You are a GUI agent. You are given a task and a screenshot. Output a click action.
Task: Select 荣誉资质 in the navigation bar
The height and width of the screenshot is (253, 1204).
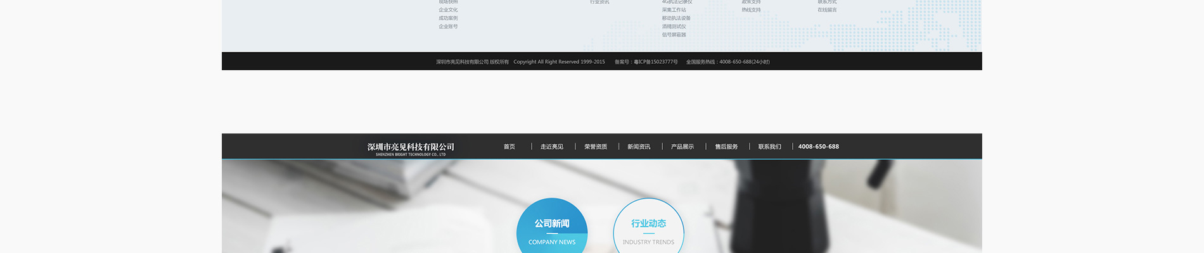click(596, 147)
